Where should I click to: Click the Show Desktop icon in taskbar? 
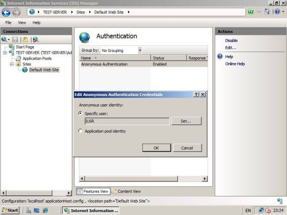(x=36, y=210)
